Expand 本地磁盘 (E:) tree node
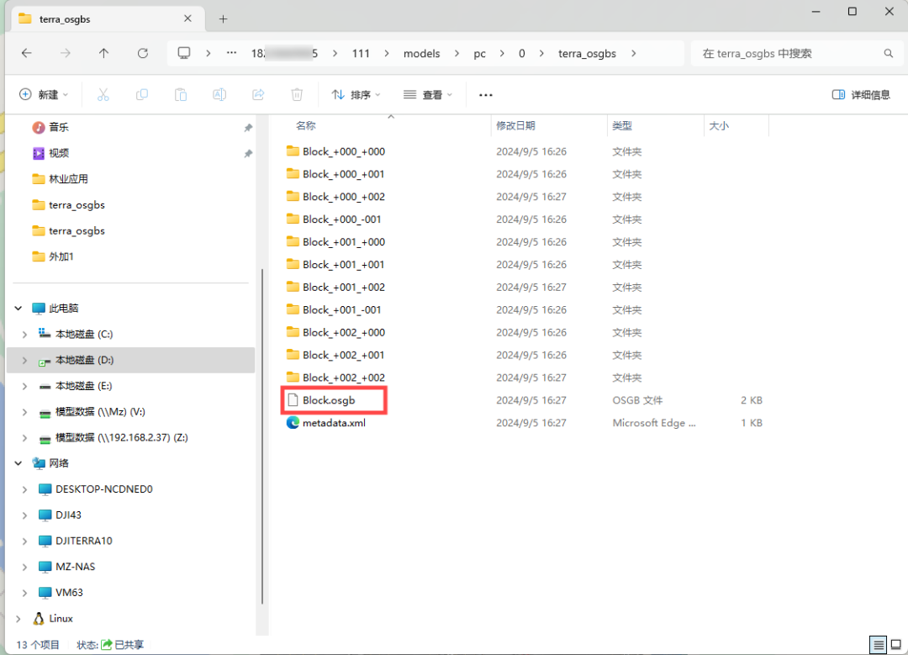The height and width of the screenshot is (655, 908). pos(24,386)
